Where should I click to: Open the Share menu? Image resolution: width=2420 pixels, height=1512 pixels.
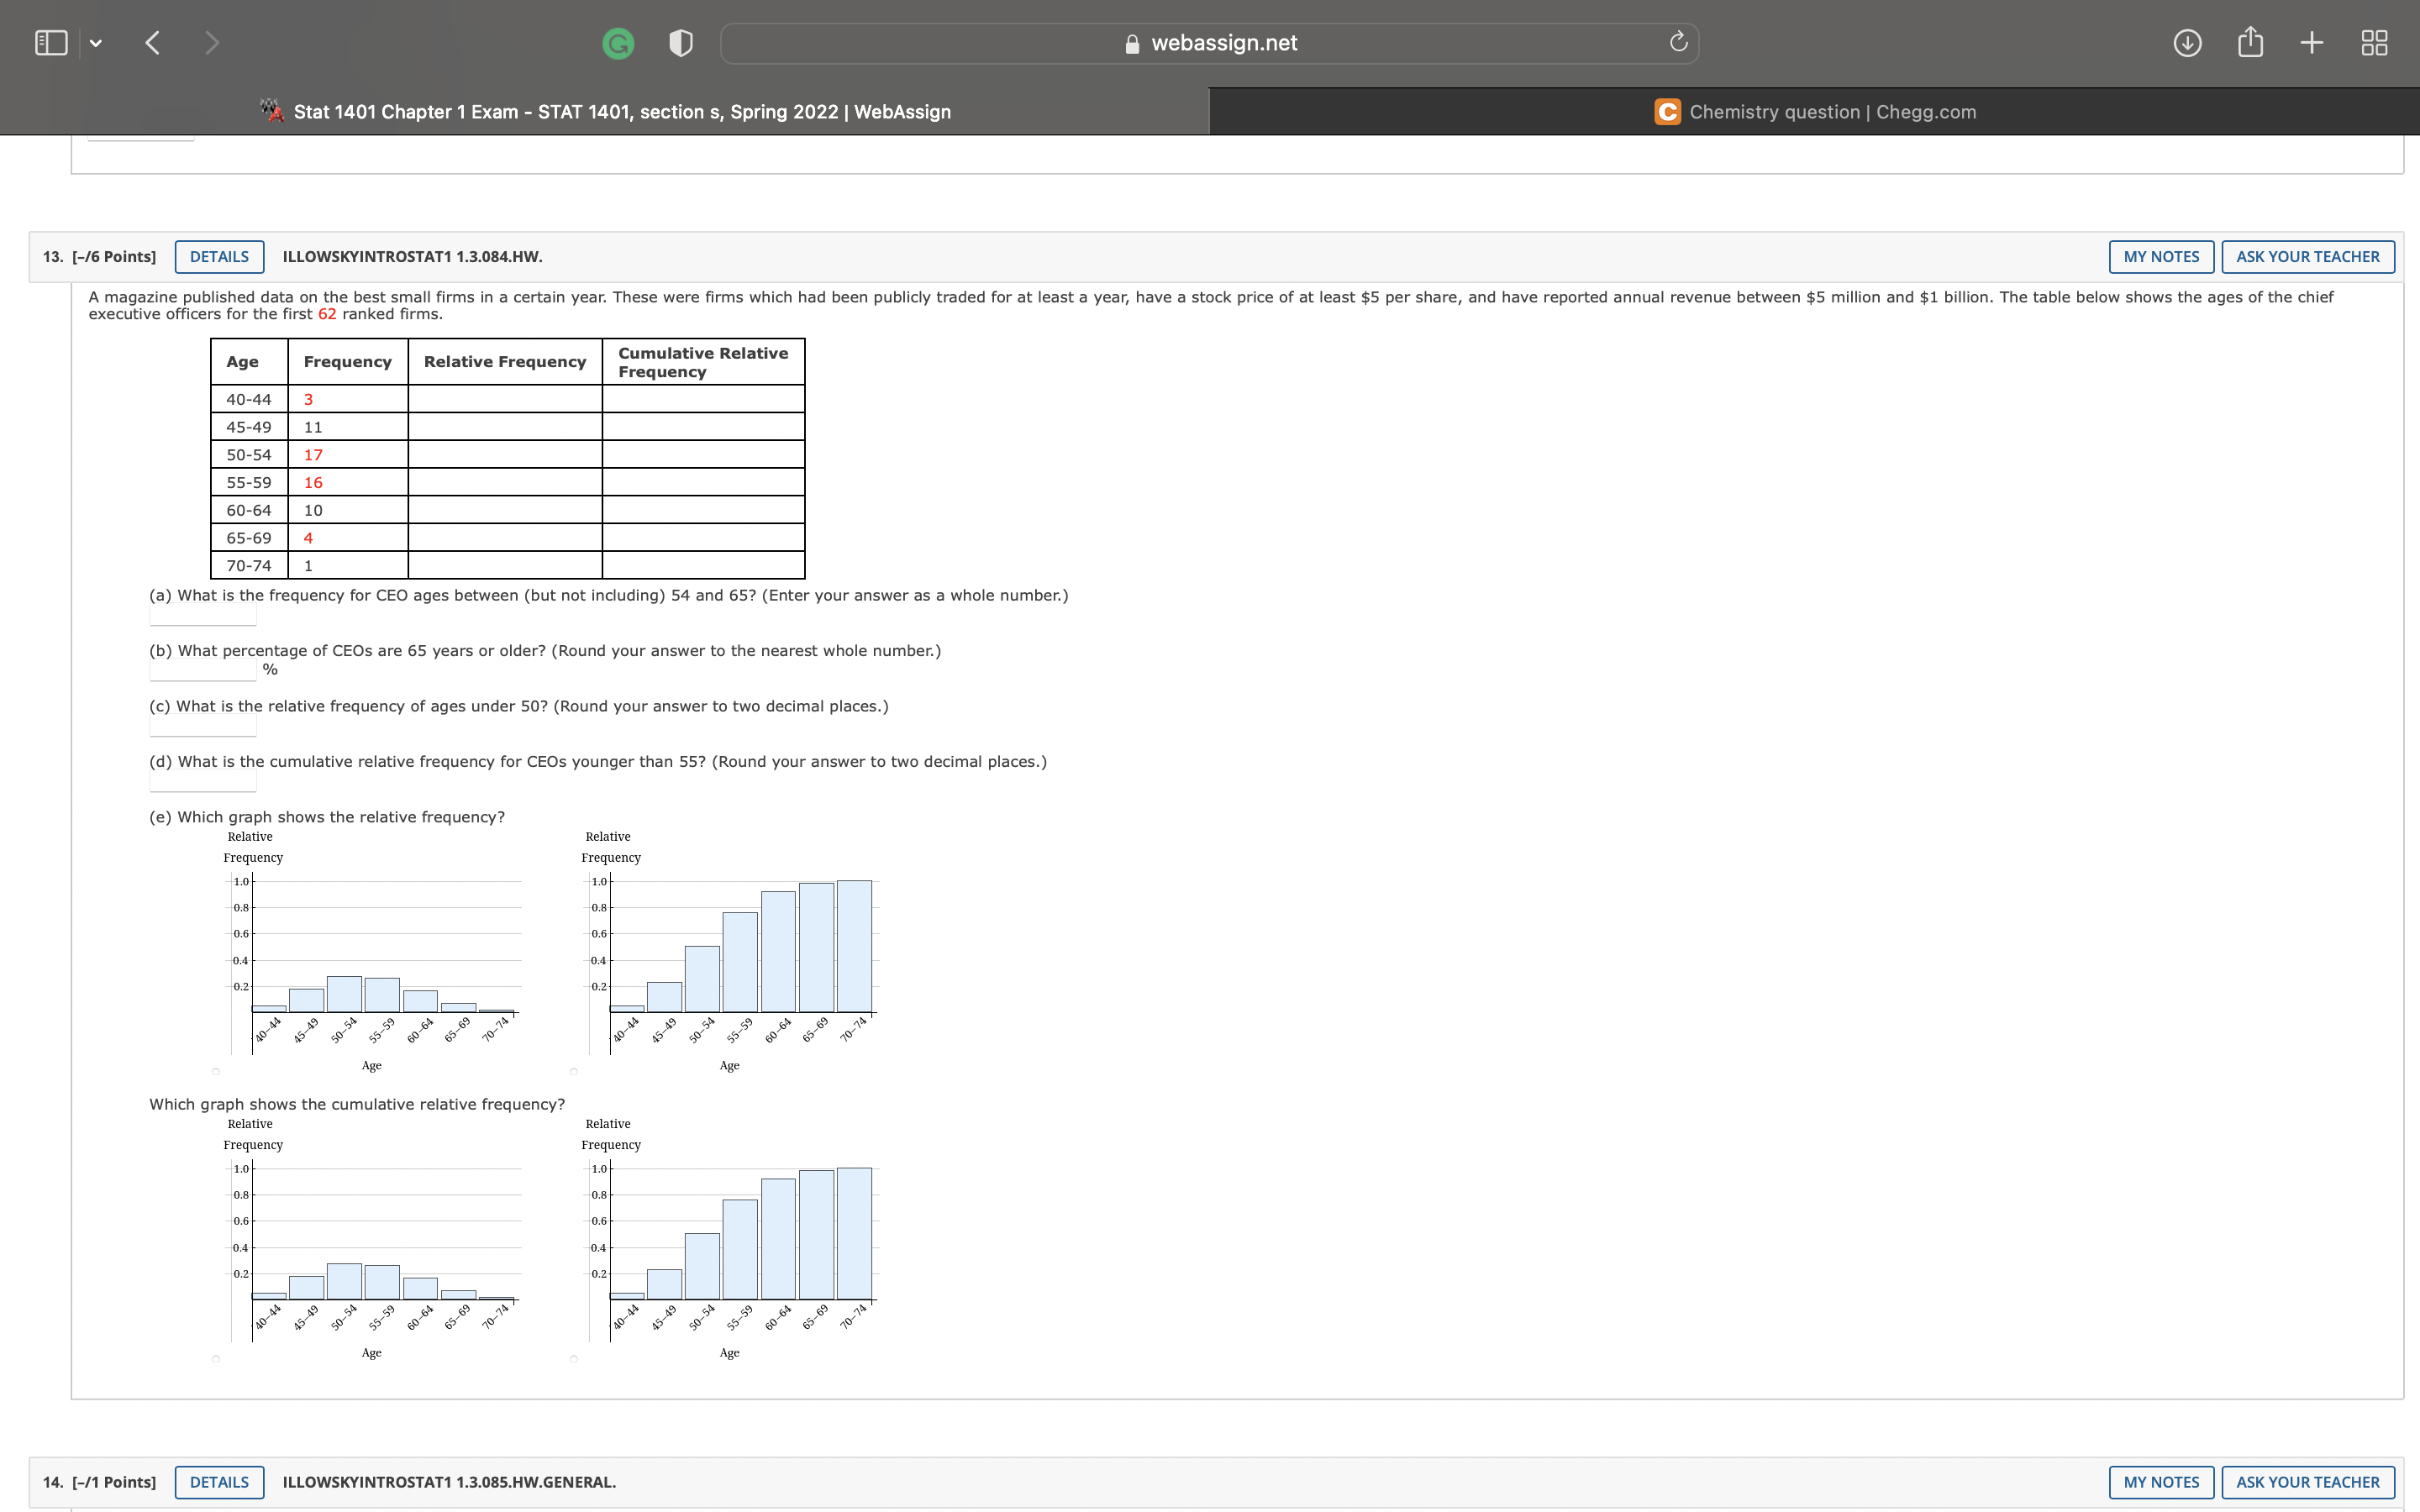point(2250,42)
